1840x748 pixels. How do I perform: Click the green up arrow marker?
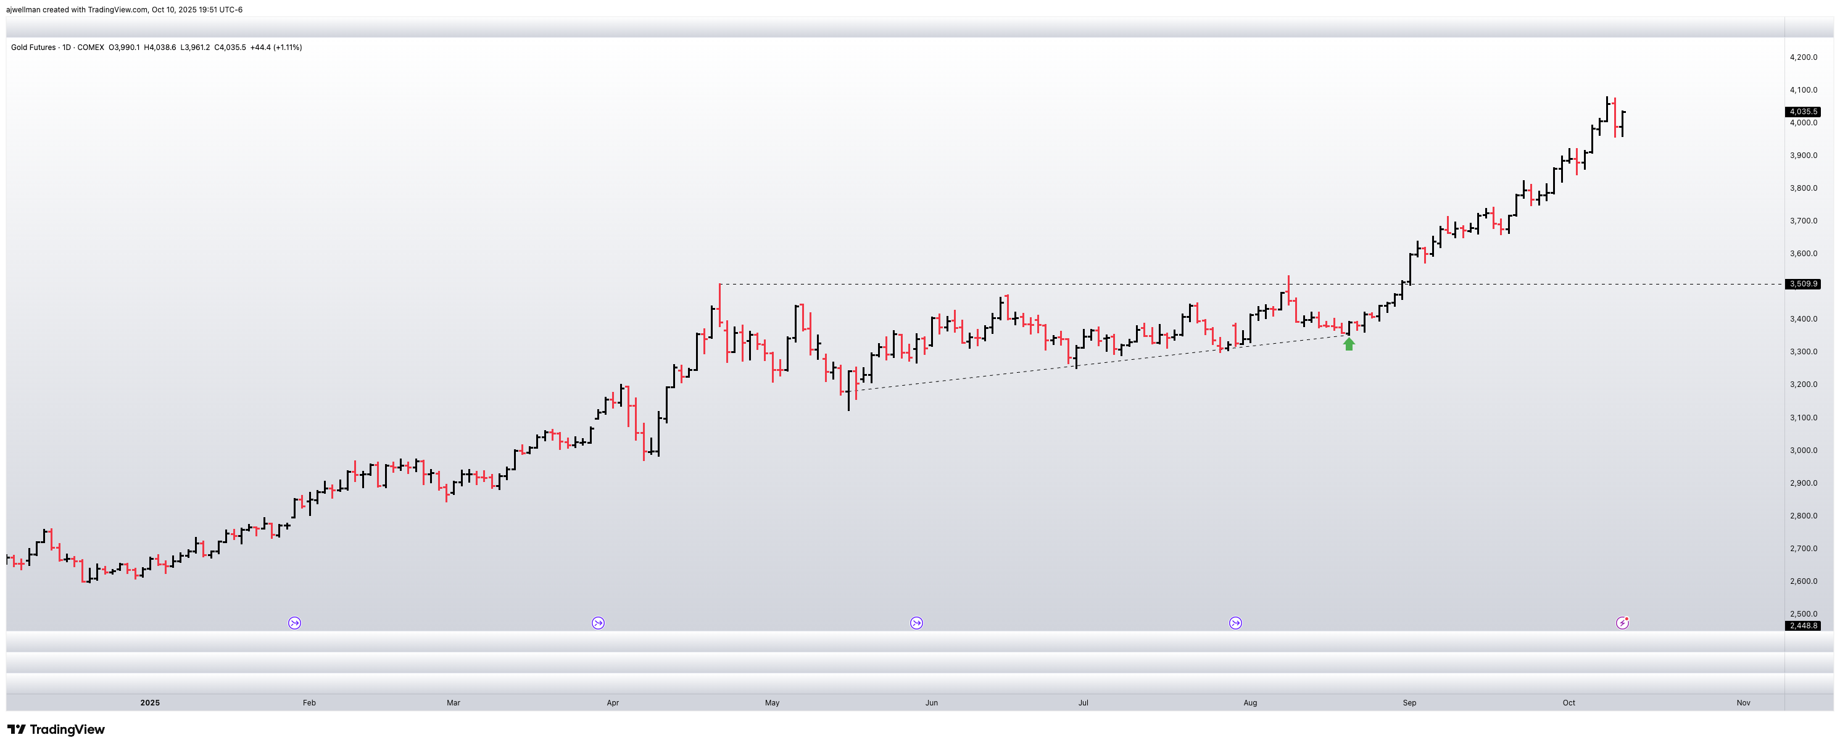tap(1349, 344)
